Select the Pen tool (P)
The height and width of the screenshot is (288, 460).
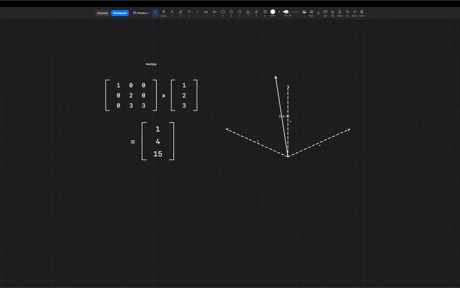click(x=172, y=12)
